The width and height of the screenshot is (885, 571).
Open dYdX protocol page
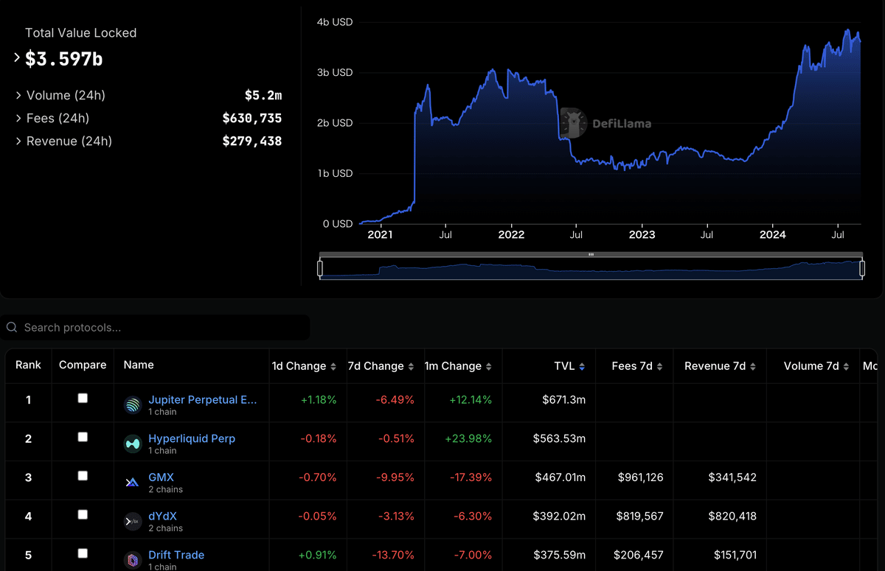162,516
